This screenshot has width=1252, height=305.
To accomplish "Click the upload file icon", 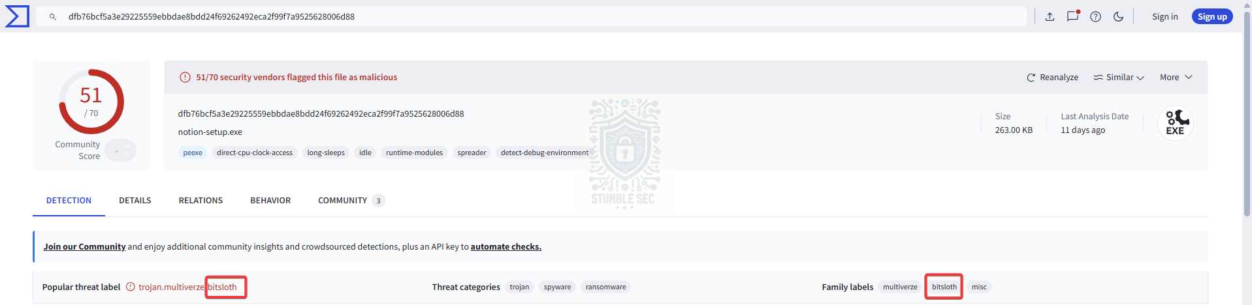I will tap(1050, 17).
